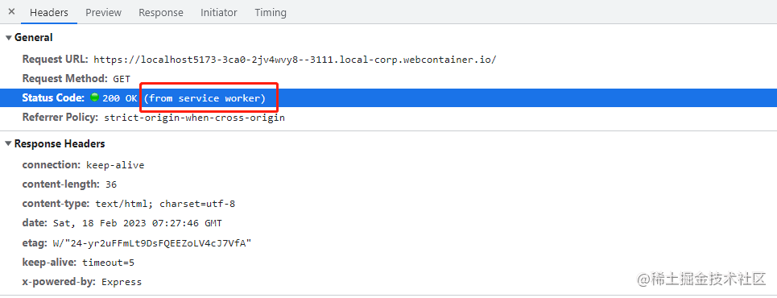777x298 pixels.
Task: Select the Headers tab
Action: [49, 12]
